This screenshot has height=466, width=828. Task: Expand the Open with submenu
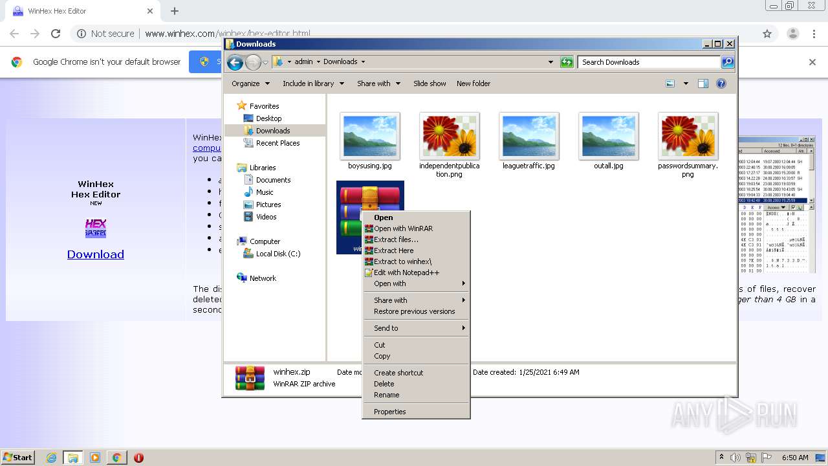coord(416,283)
